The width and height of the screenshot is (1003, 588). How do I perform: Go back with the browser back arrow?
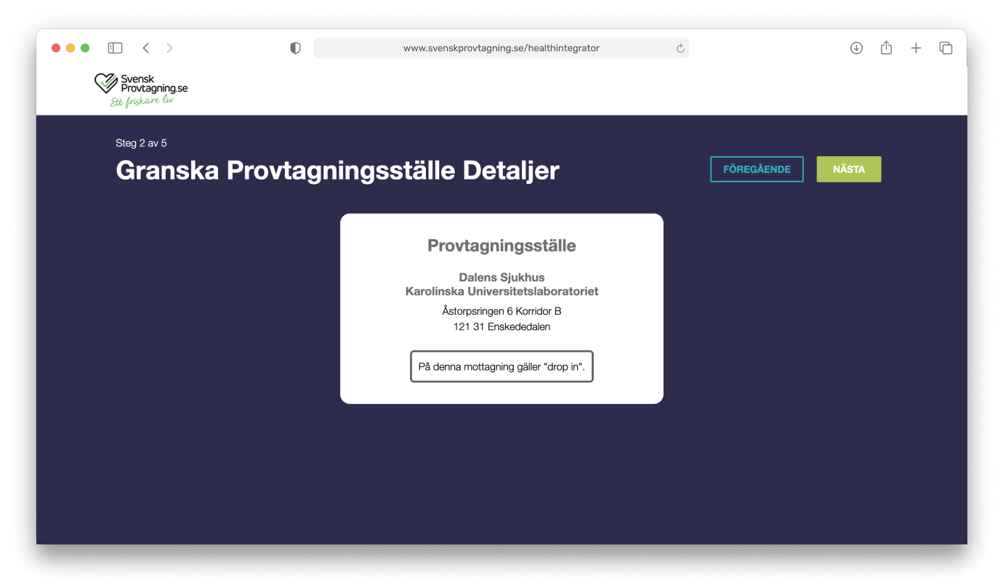click(146, 48)
